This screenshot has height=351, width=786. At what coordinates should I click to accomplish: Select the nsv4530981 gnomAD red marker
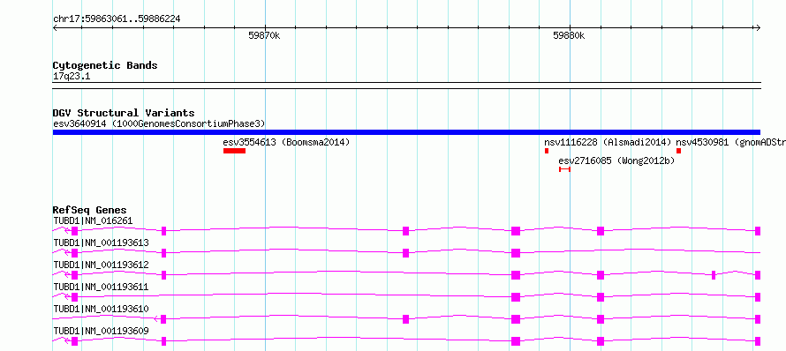678,151
